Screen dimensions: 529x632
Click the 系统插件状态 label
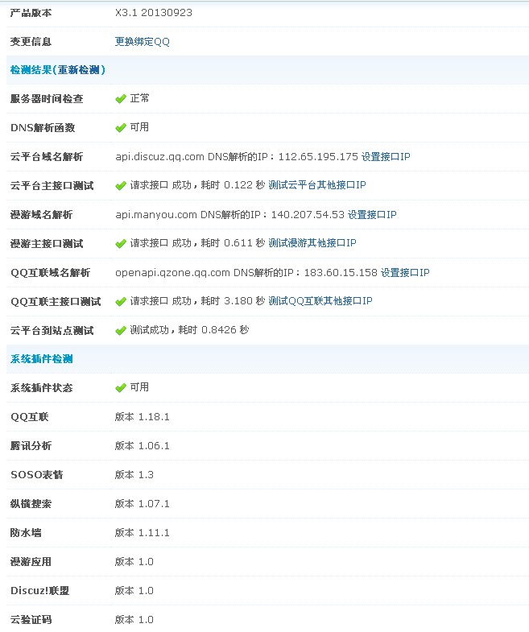[42, 388]
